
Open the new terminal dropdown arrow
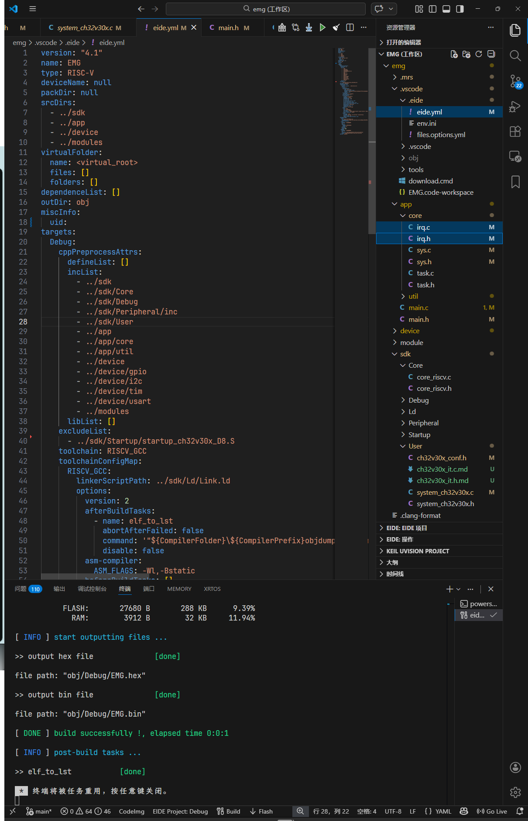tap(458, 589)
